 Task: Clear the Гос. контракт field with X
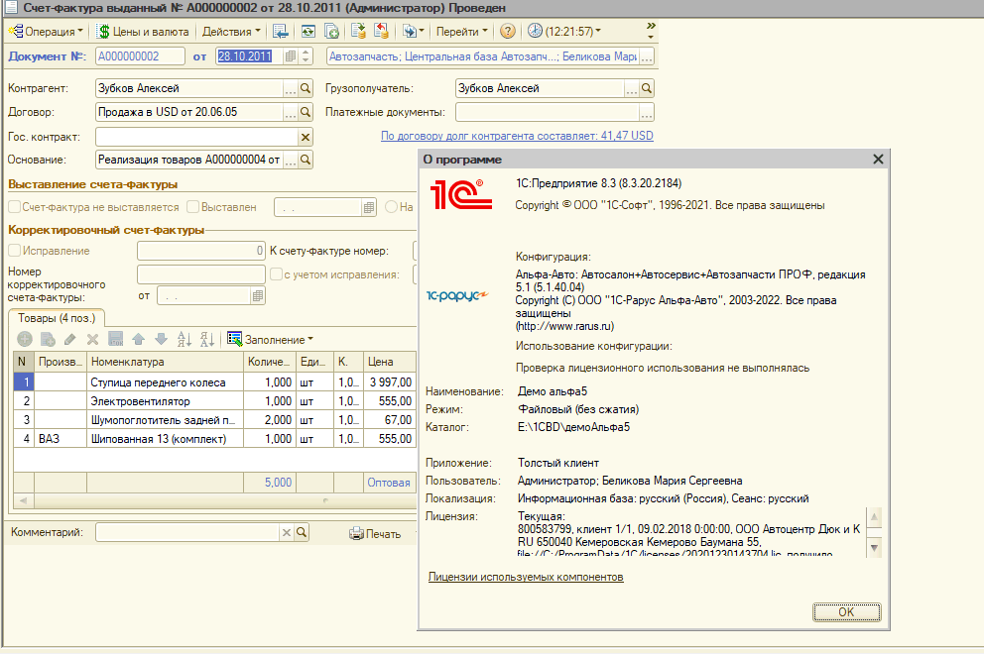[306, 137]
